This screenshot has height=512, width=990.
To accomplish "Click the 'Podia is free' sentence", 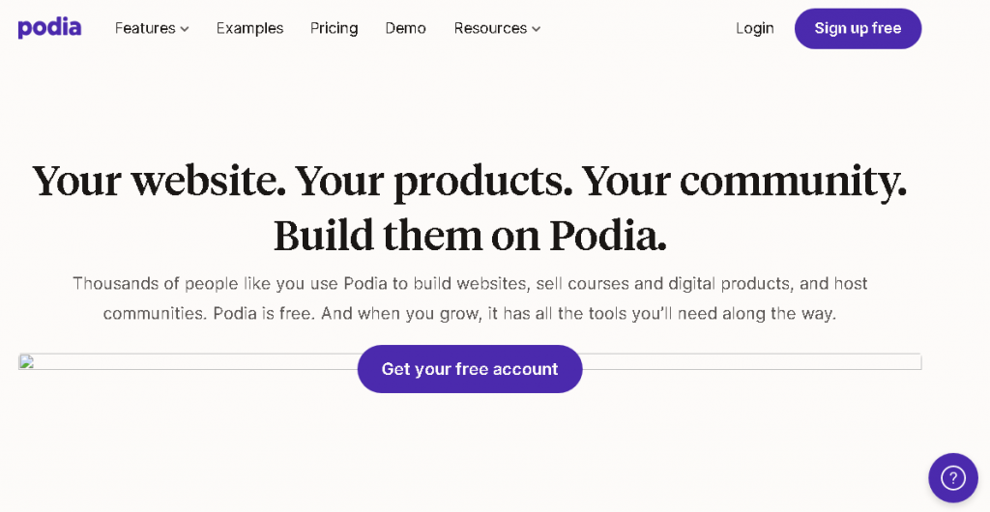I will coord(264,313).
